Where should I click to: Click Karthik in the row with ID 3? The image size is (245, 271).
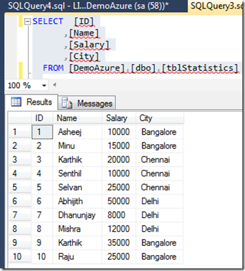click(77, 160)
